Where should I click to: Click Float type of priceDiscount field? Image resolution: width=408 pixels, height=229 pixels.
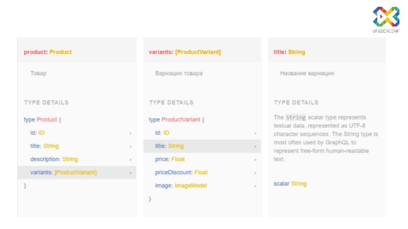201,173
